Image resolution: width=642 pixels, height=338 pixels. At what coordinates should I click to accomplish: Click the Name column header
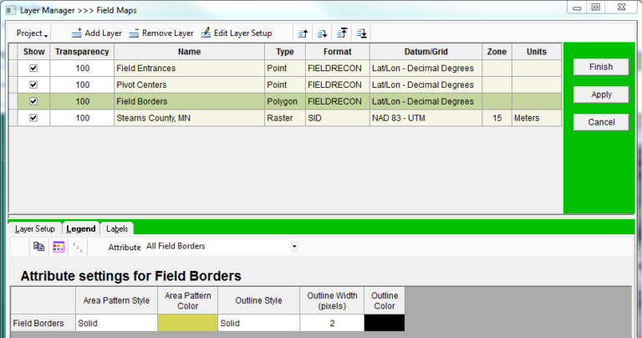189,52
